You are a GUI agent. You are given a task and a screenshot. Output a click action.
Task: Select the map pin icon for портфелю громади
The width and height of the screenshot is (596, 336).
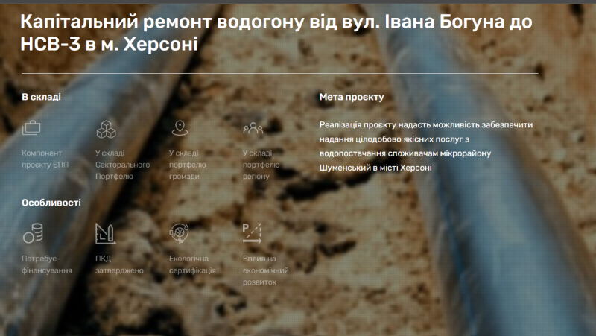[x=178, y=128]
